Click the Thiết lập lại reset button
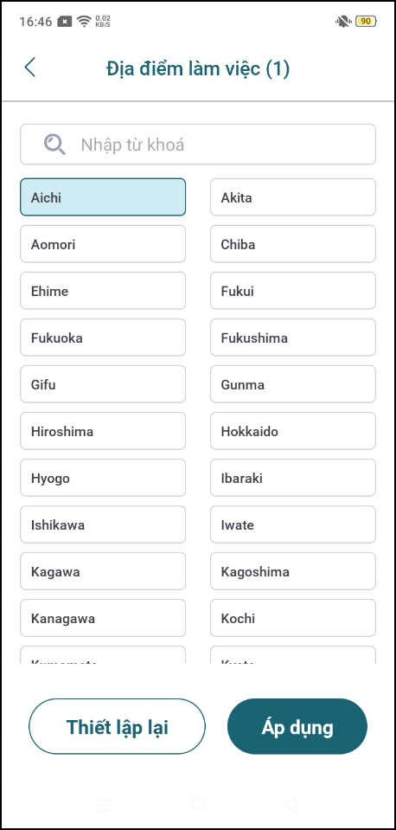 [117, 726]
